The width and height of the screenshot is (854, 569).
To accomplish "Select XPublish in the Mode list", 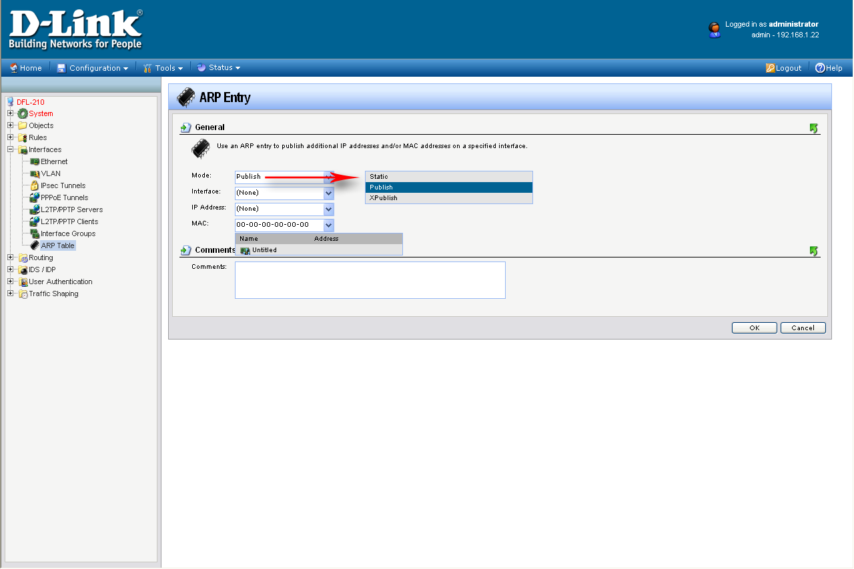I will pos(449,198).
